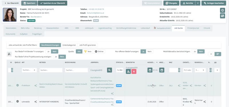Clear the advisor selection with the red X
The height and width of the screenshot is (107, 229).
[x=134, y=71]
